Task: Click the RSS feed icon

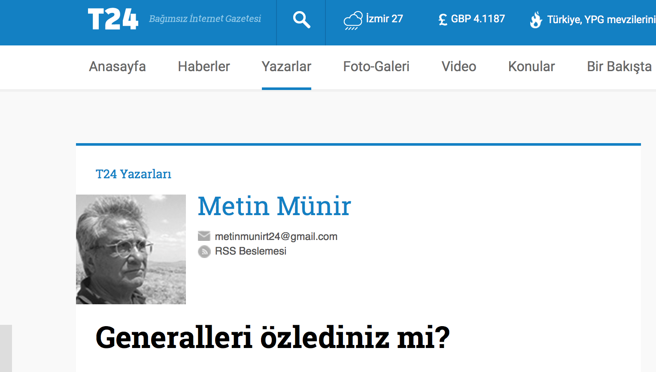Action: click(x=204, y=252)
